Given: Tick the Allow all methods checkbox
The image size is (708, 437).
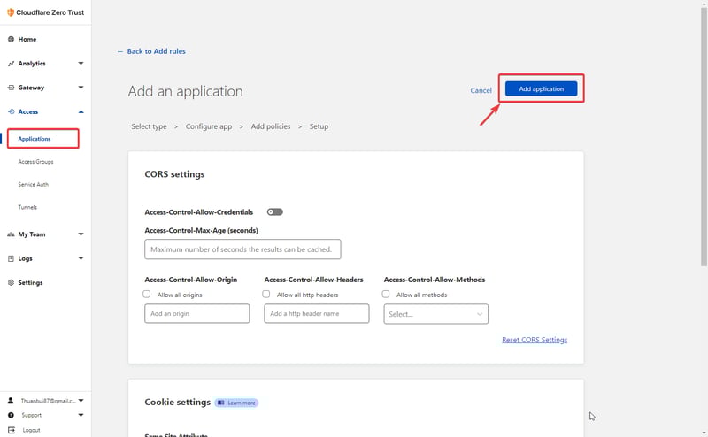Looking at the screenshot, I should click(386, 295).
